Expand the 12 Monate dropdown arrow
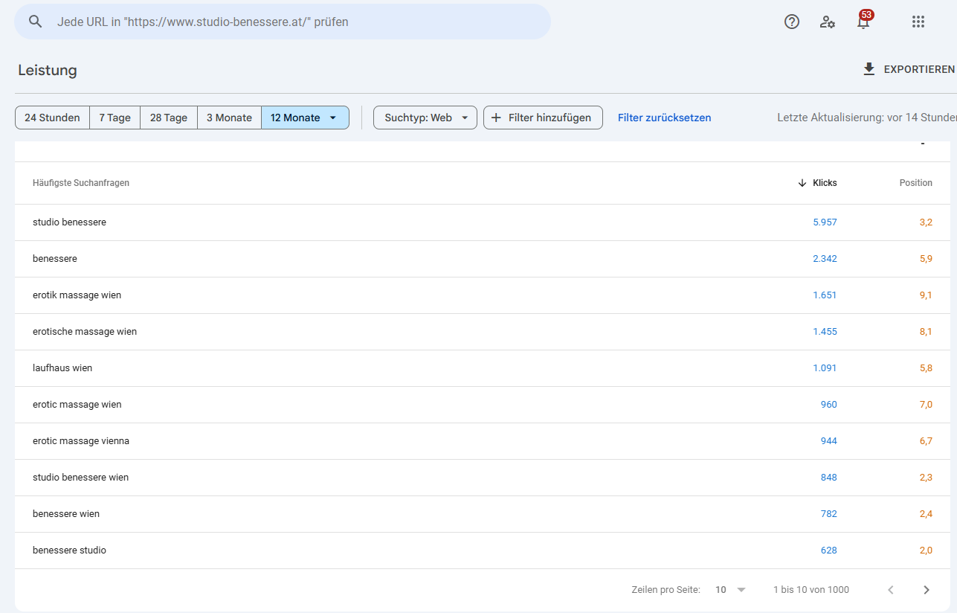 pos(333,118)
